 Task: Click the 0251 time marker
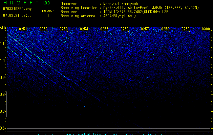tap(23, 29)
